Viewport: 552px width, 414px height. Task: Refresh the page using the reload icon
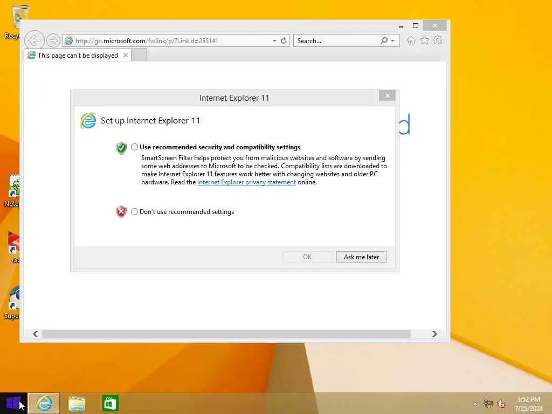point(284,41)
